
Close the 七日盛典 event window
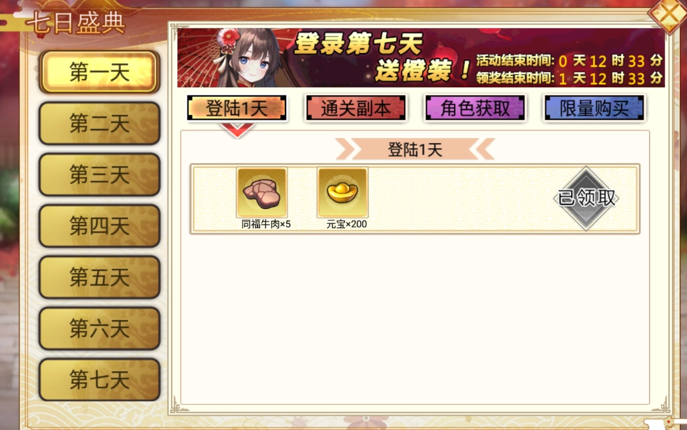click(x=669, y=15)
